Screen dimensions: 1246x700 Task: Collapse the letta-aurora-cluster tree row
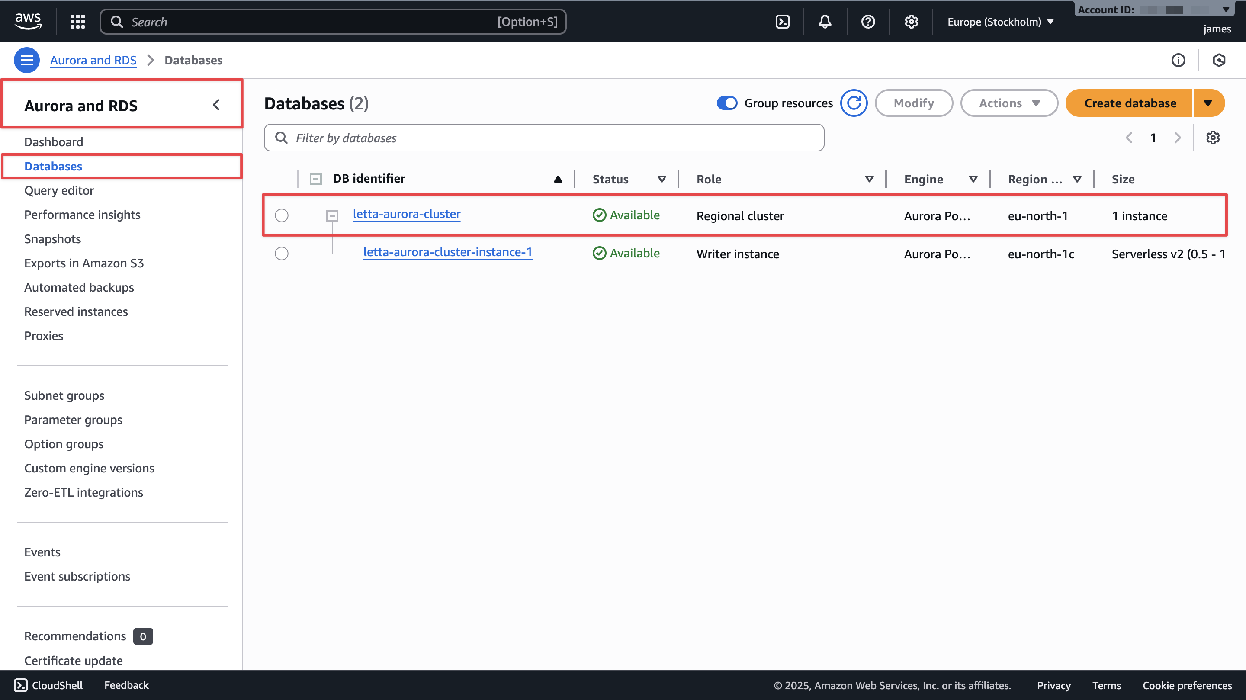pyautogui.click(x=332, y=215)
